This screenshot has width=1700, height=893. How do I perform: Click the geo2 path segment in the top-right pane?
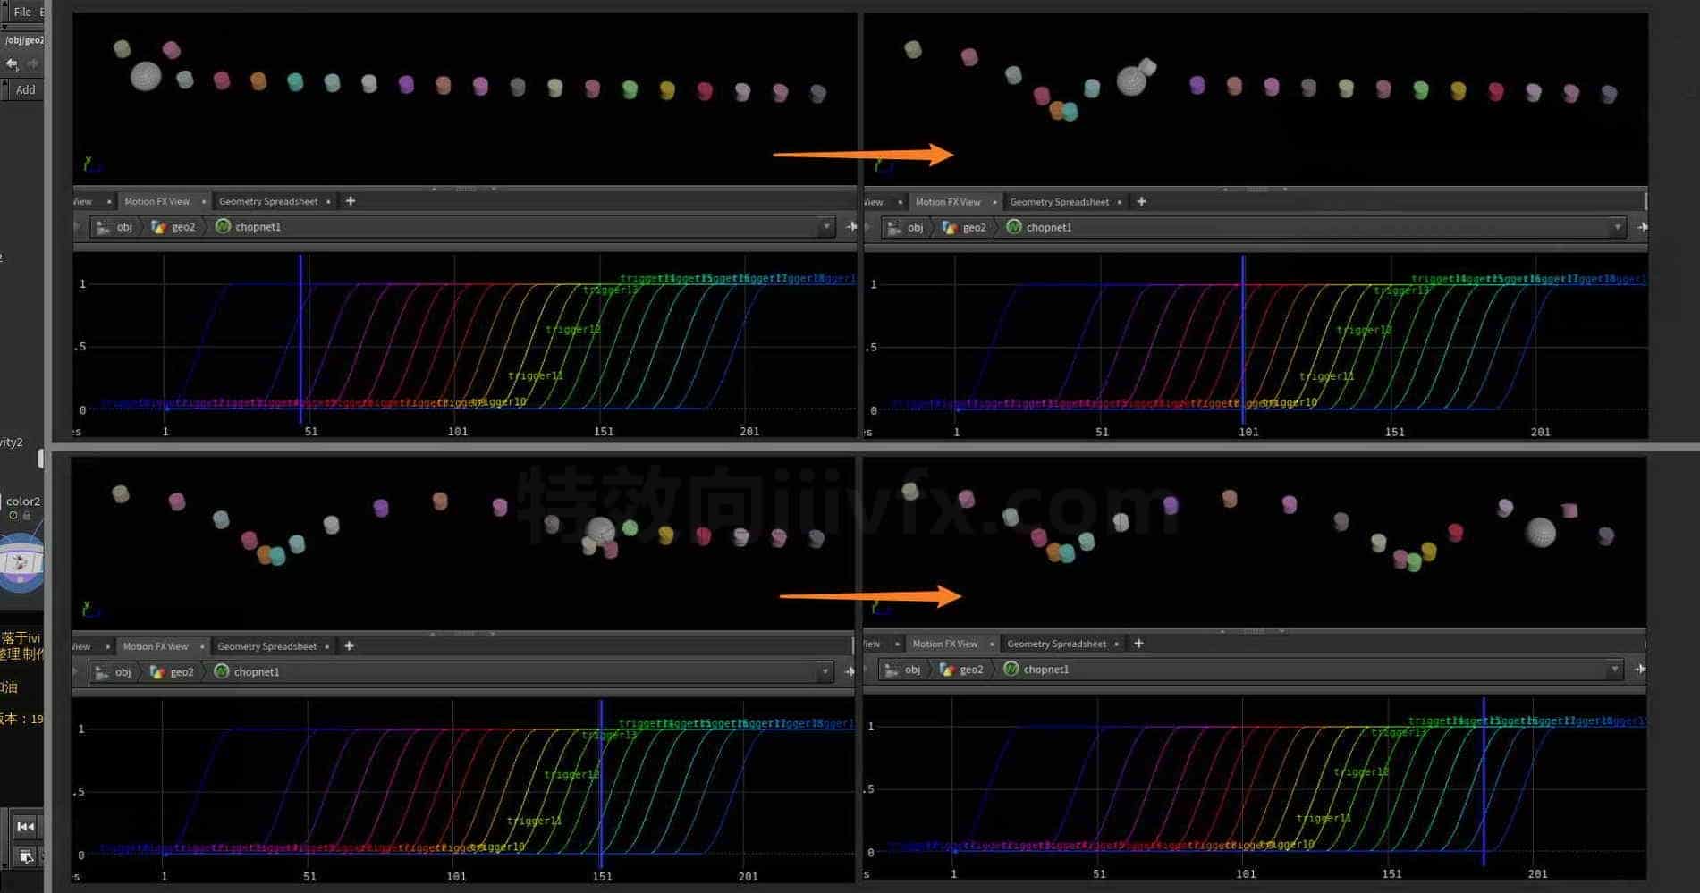pos(964,228)
